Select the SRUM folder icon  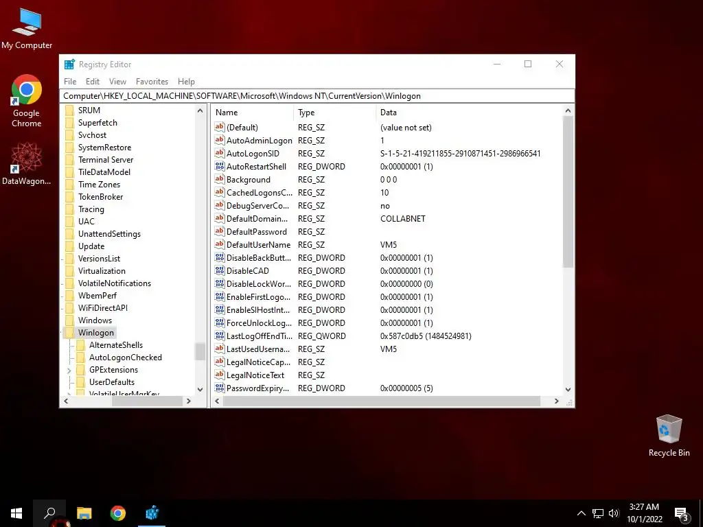point(69,110)
